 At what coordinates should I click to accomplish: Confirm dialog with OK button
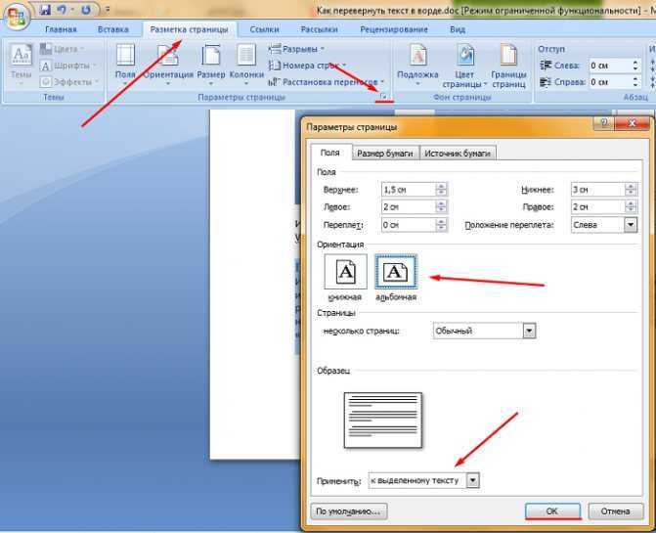[x=552, y=511]
